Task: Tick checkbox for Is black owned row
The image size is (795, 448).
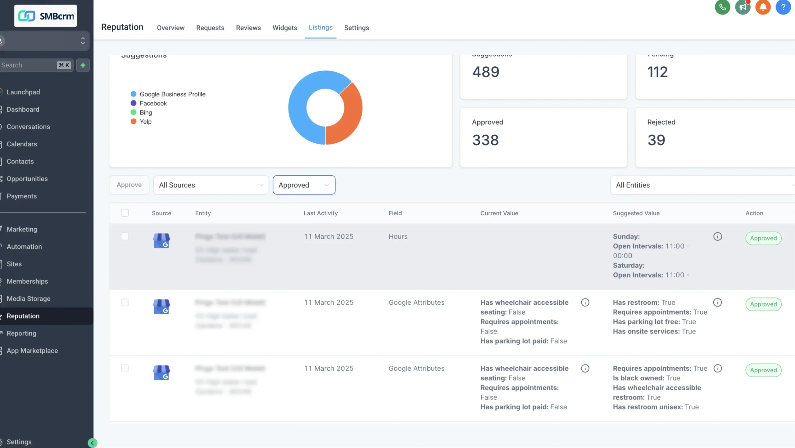Action: coord(125,368)
